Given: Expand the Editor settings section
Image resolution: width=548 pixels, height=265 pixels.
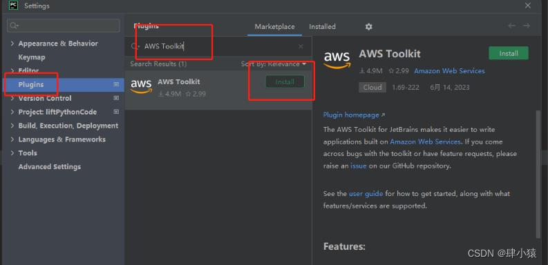Looking at the screenshot, I should 12,70.
